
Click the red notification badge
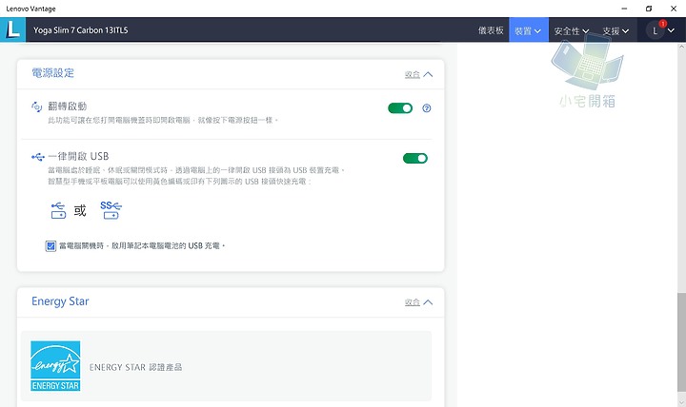(x=663, y=24)
